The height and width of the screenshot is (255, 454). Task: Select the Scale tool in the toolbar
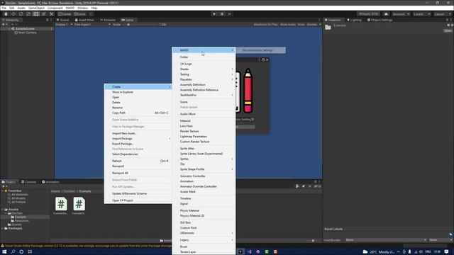(28, 14)
